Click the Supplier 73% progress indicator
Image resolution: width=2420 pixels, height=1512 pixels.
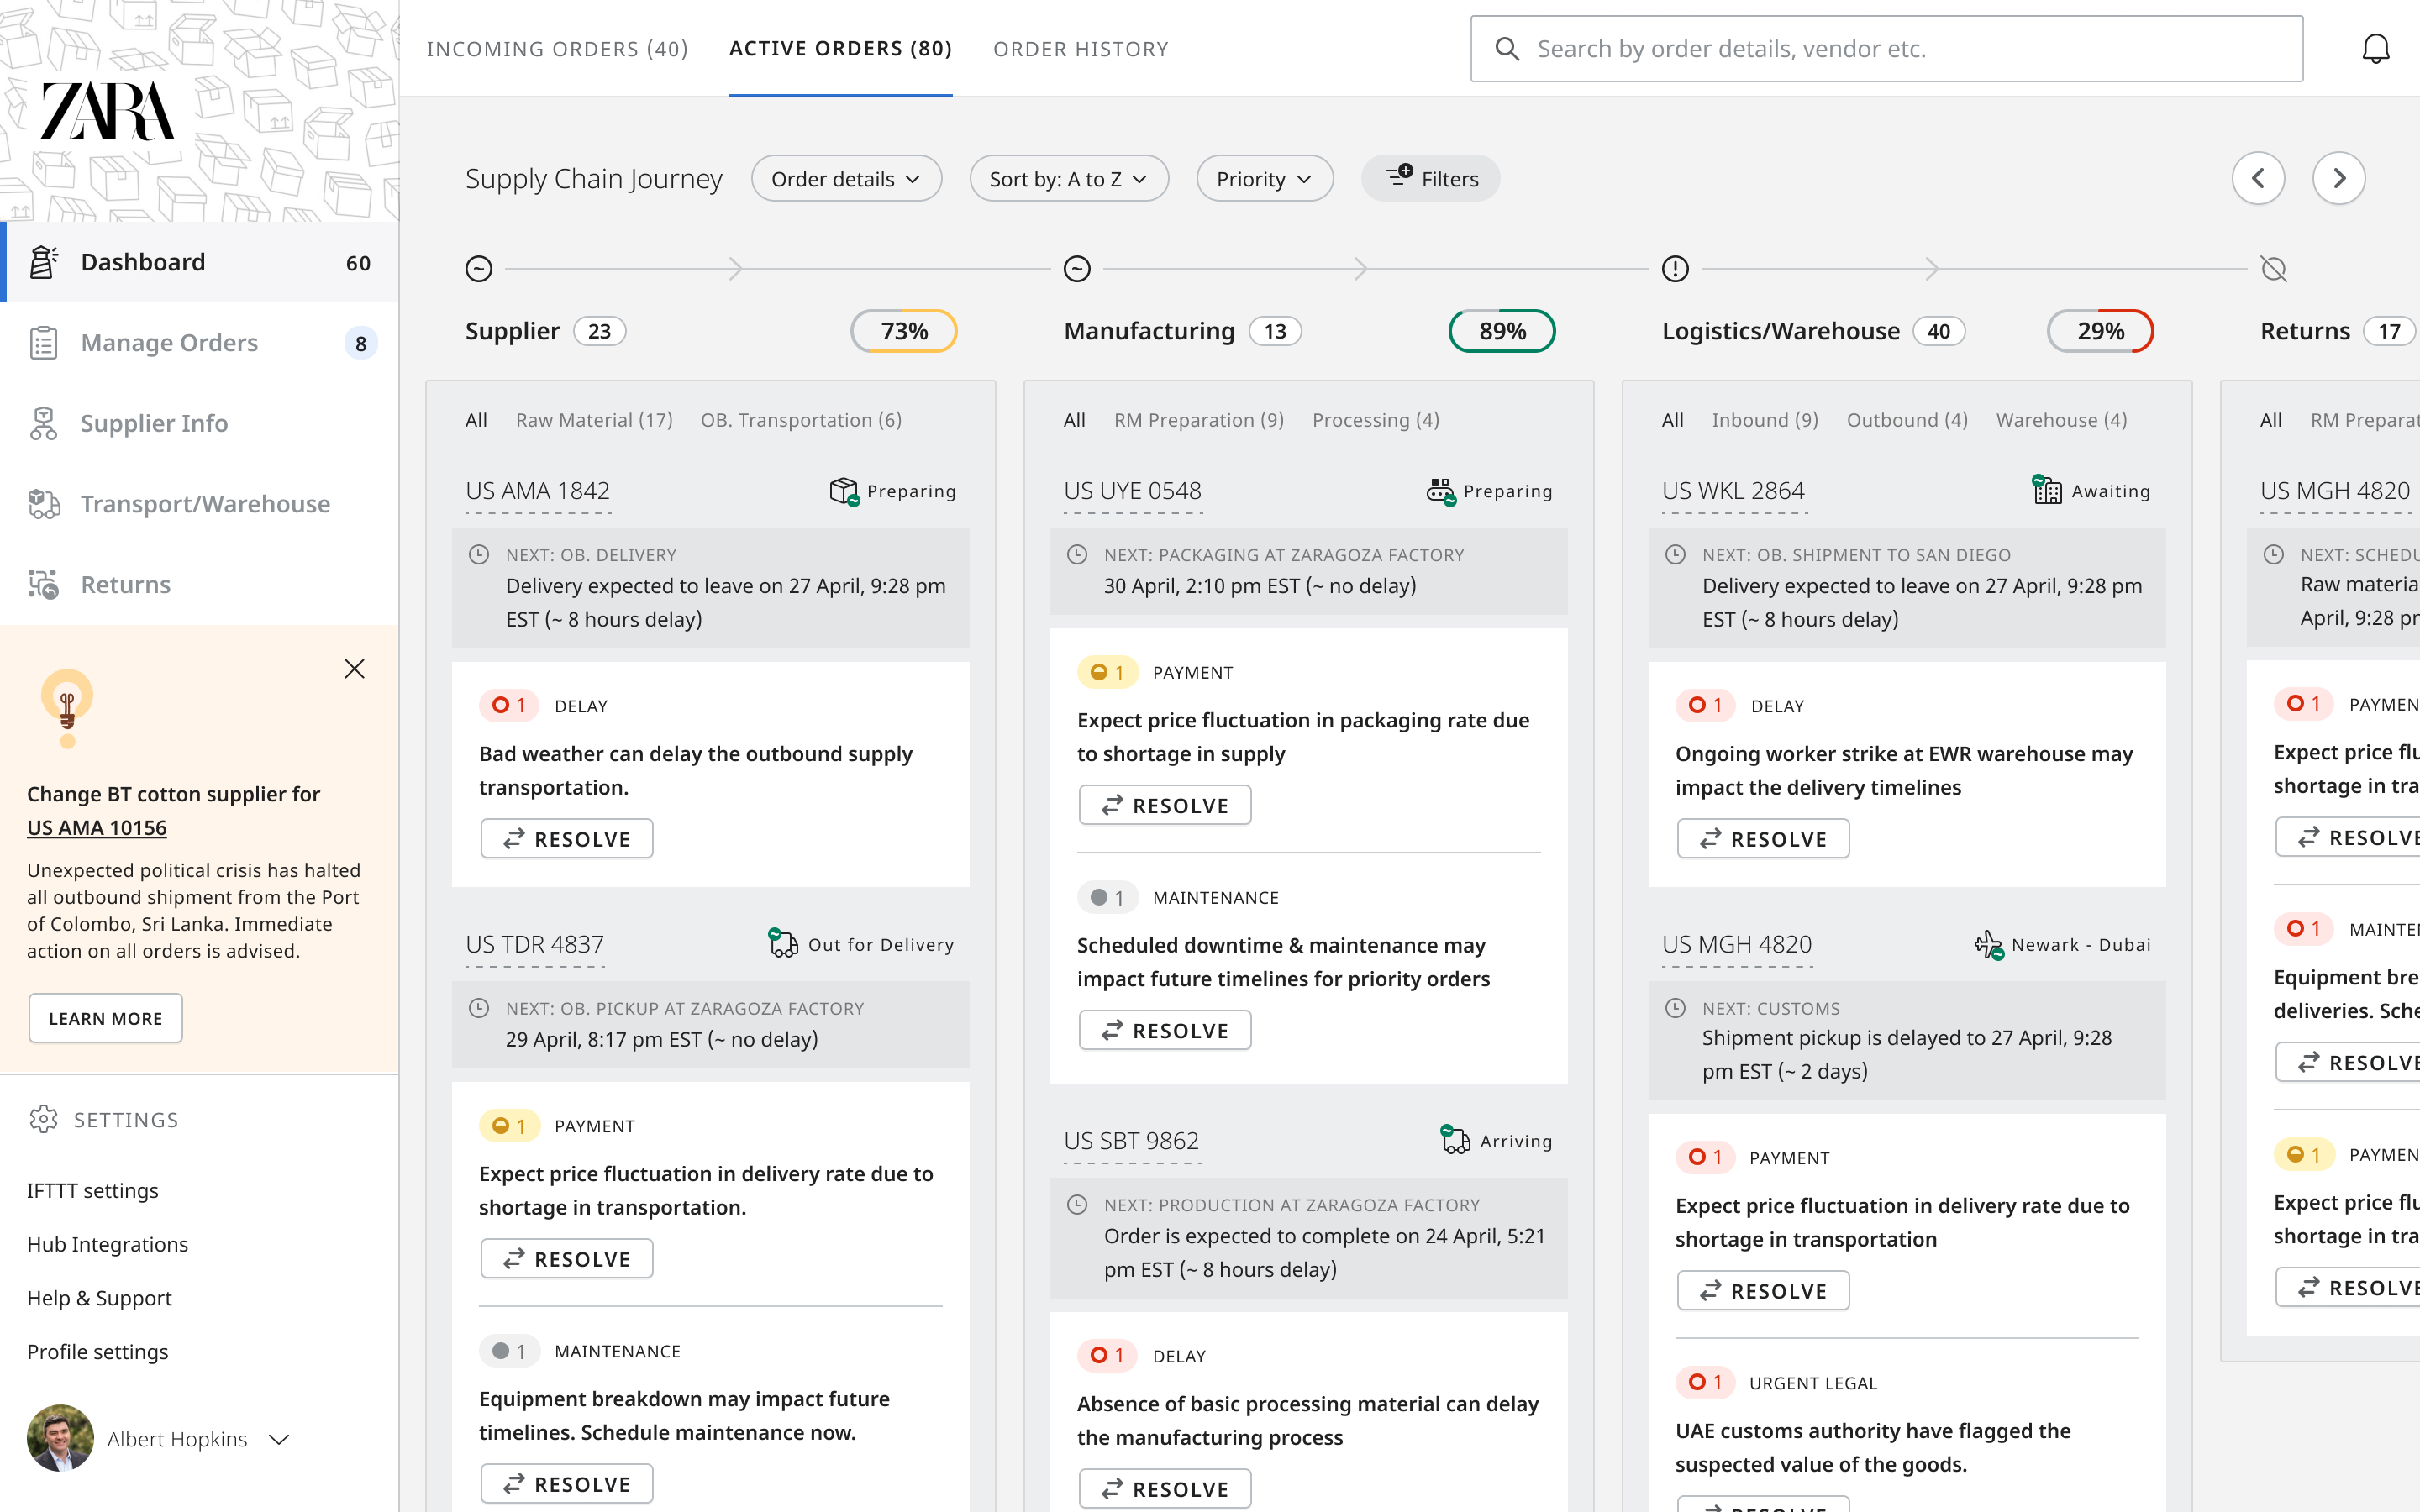[x=904, y=331]
